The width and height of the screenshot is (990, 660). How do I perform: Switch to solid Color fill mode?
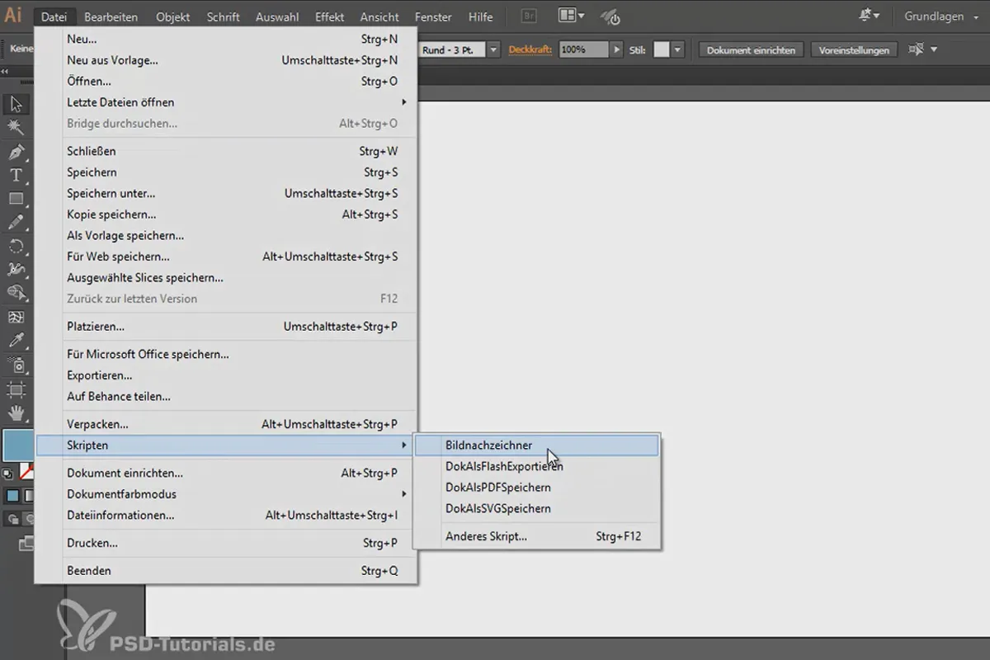tap(12, 496)
